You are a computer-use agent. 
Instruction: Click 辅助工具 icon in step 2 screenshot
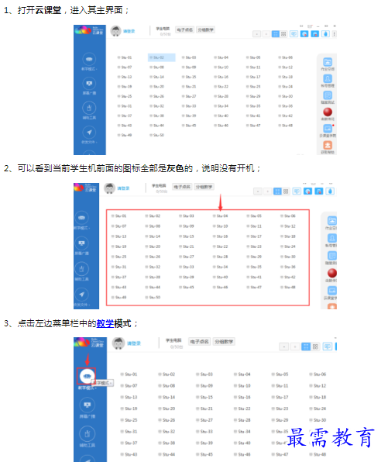click(81, 269)
